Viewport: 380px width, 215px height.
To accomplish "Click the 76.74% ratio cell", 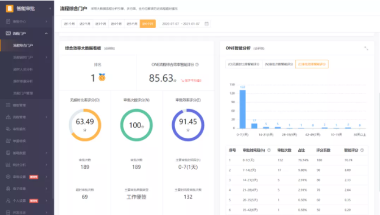I will [x=303, y=160].
